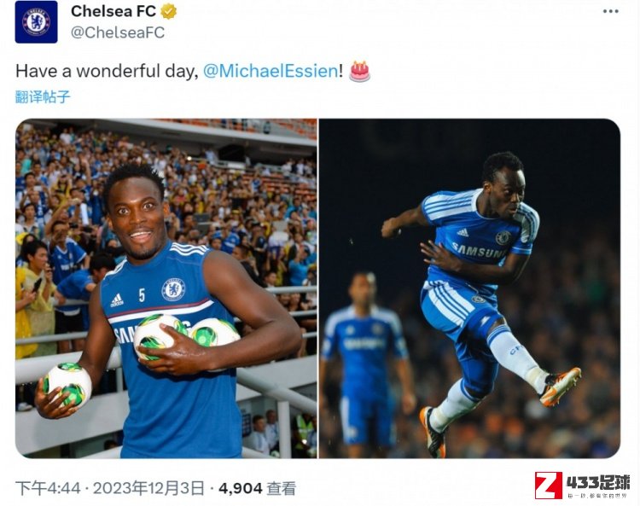Click the Samsung sponsor on right photo jersey
Screen dimensions: 640x506
(x=478, y=251)
